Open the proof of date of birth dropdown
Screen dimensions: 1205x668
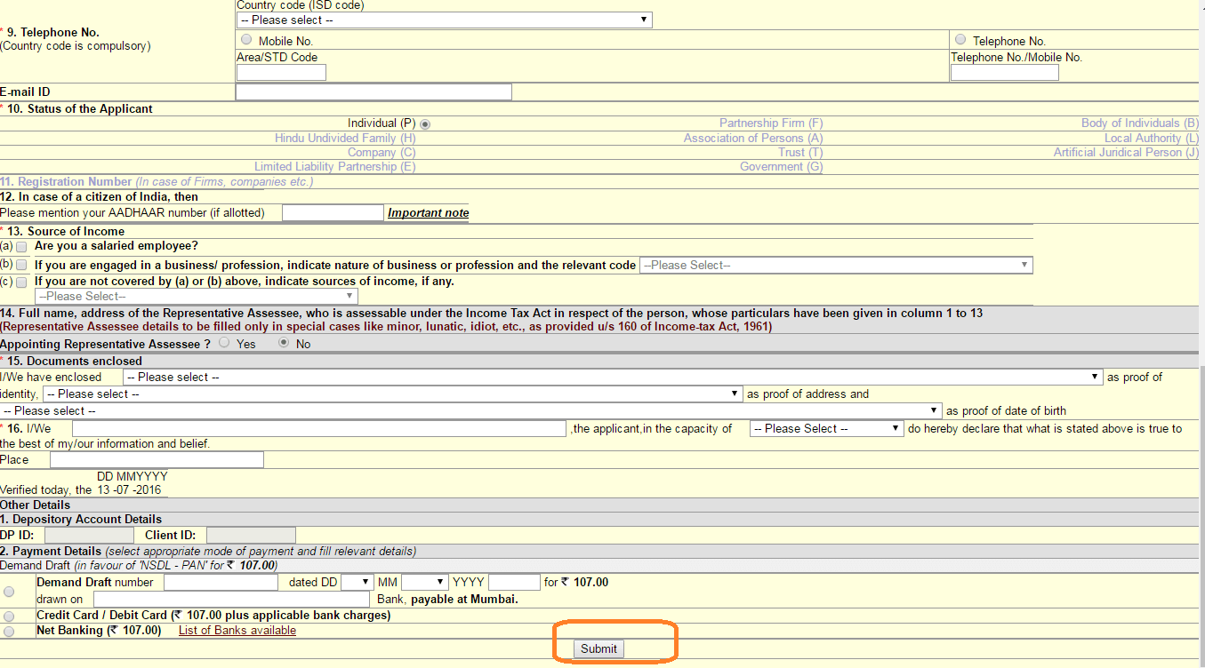[470, 410]
